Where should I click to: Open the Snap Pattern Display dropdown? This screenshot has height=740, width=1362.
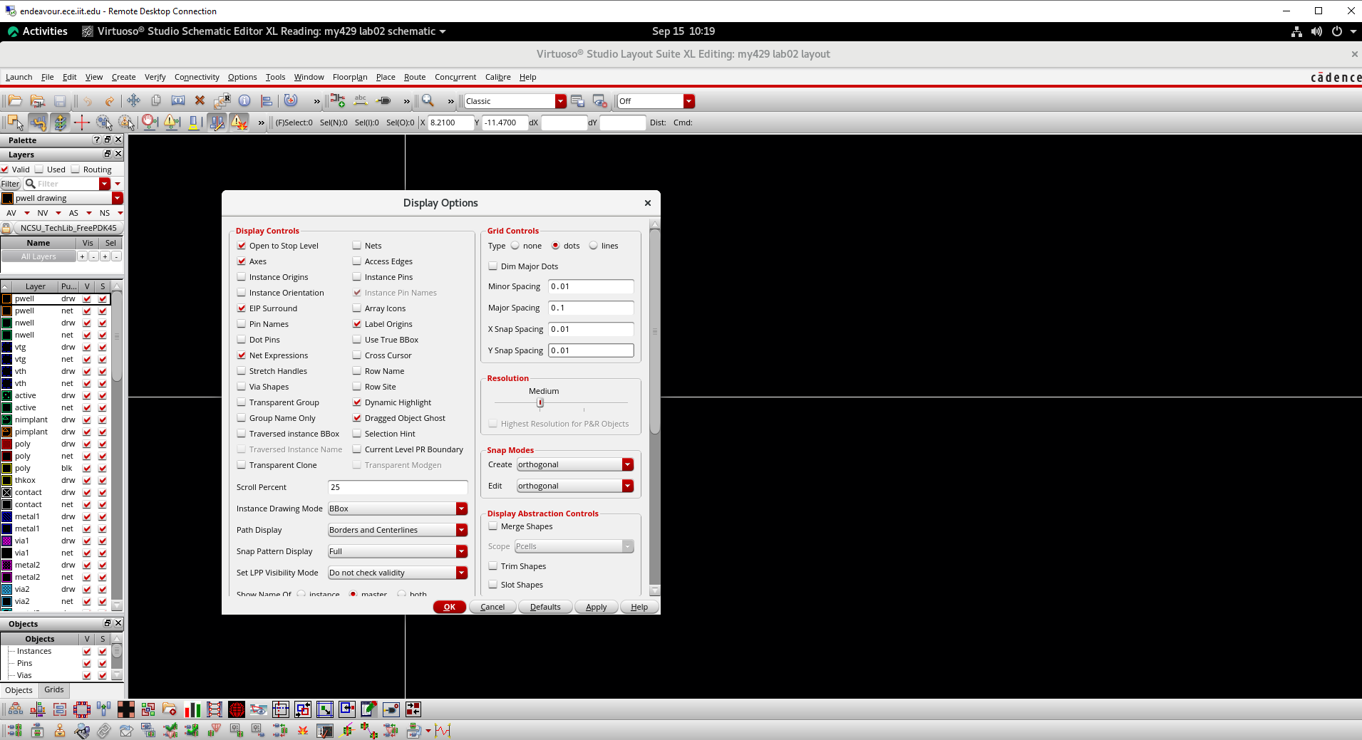coord(398,551)
